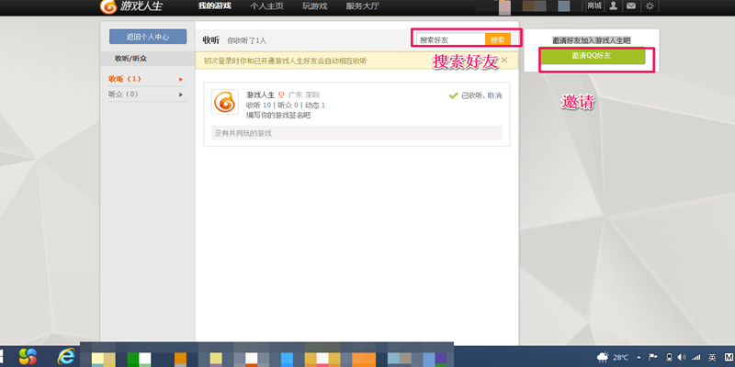Open the 个人主页 tab
This screenshot has height=367, width=735.
[x=266, y=6]
